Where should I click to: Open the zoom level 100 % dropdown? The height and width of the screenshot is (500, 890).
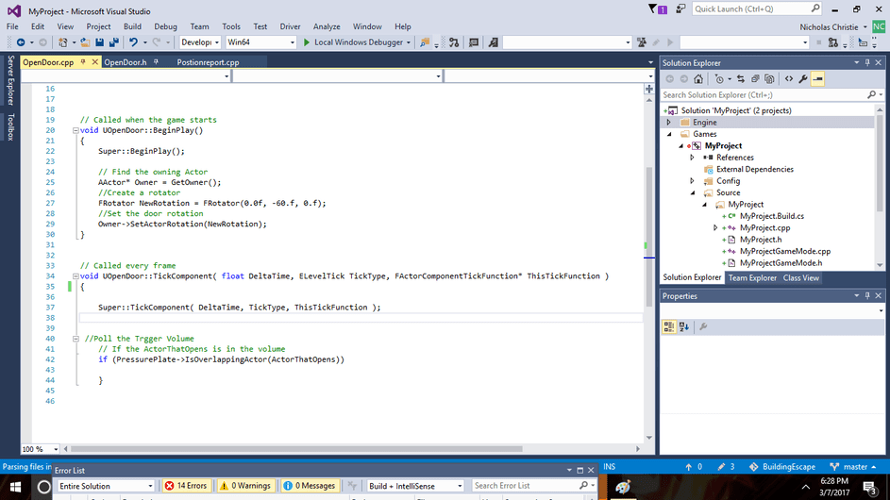point(56,449)
